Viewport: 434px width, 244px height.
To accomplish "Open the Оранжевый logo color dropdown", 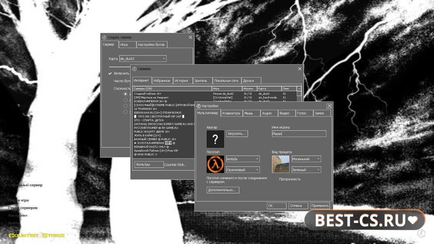I will (243, 169).
